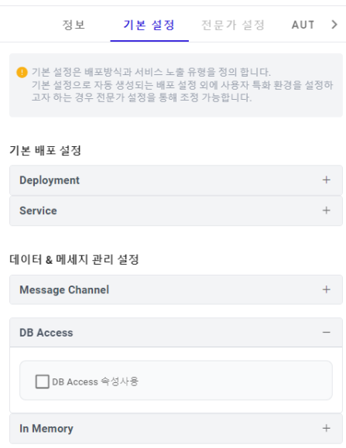
Task: Click the plus icon on Deployment row
Action: point(327,180)
